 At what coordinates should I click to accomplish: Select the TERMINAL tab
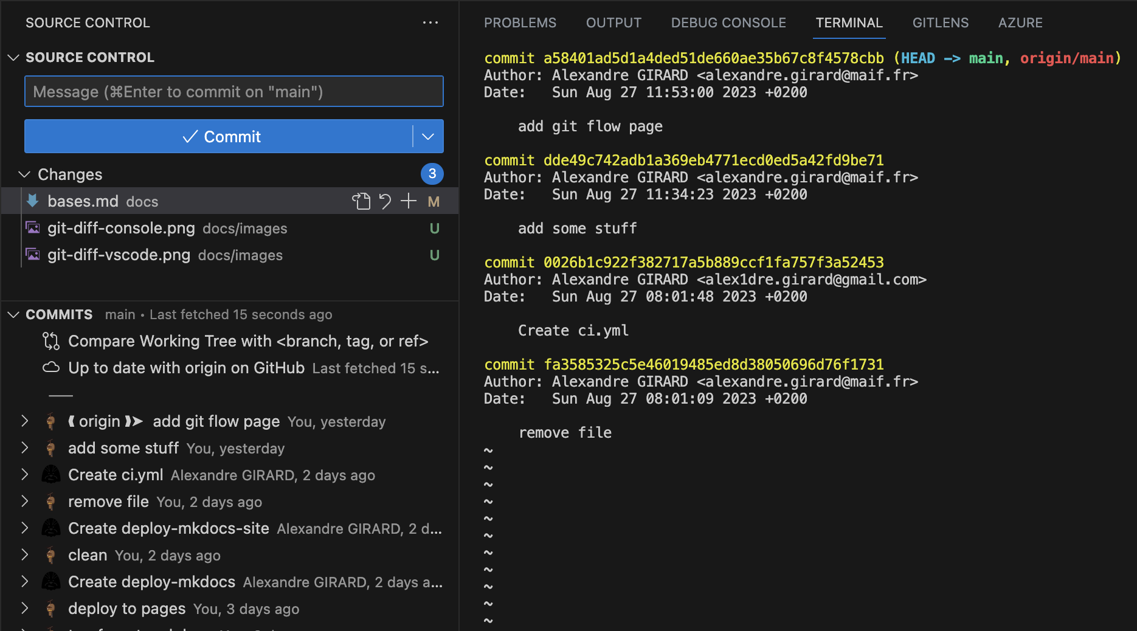[849, 23]
